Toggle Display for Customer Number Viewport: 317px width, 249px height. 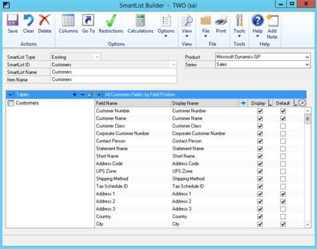click(x=260, y=111)
